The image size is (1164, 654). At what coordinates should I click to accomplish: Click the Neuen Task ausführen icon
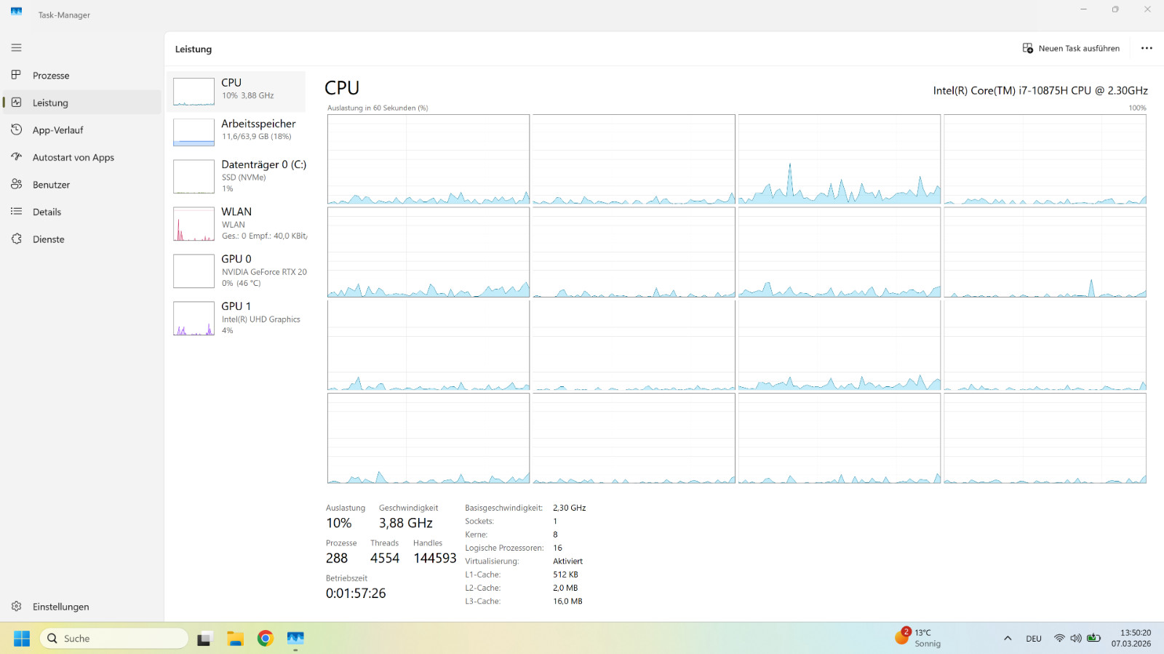[1028, 48]
